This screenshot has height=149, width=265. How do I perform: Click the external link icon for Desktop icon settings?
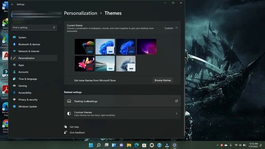(x=176, y=101)
